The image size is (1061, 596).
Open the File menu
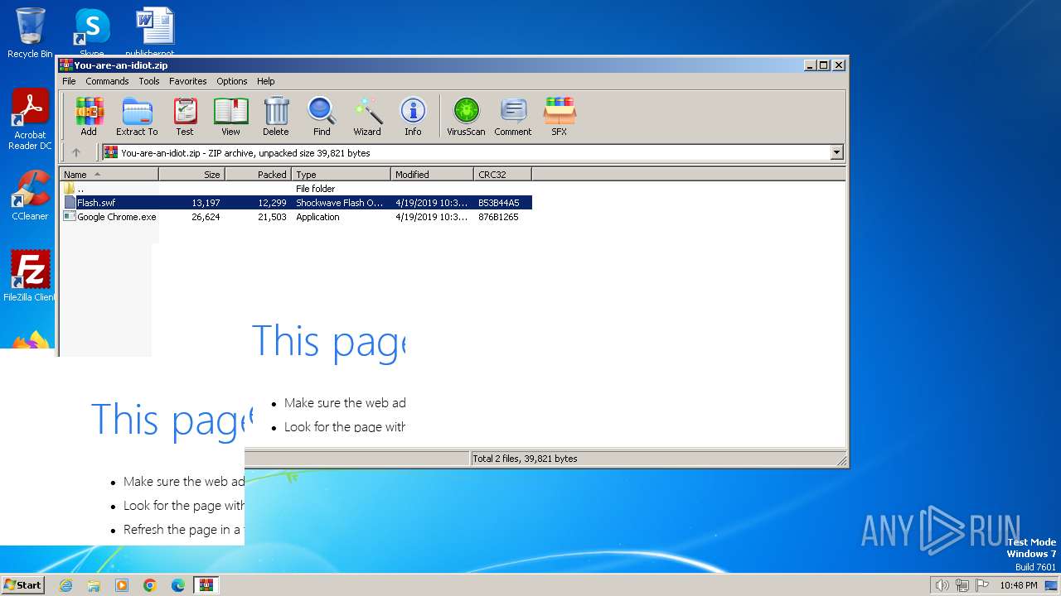pyautogui.click(x=69, y=81)
